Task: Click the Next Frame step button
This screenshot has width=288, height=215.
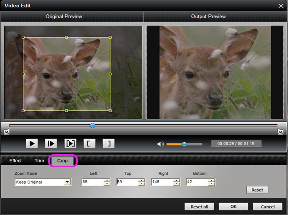Action: [x=51, y=144]
